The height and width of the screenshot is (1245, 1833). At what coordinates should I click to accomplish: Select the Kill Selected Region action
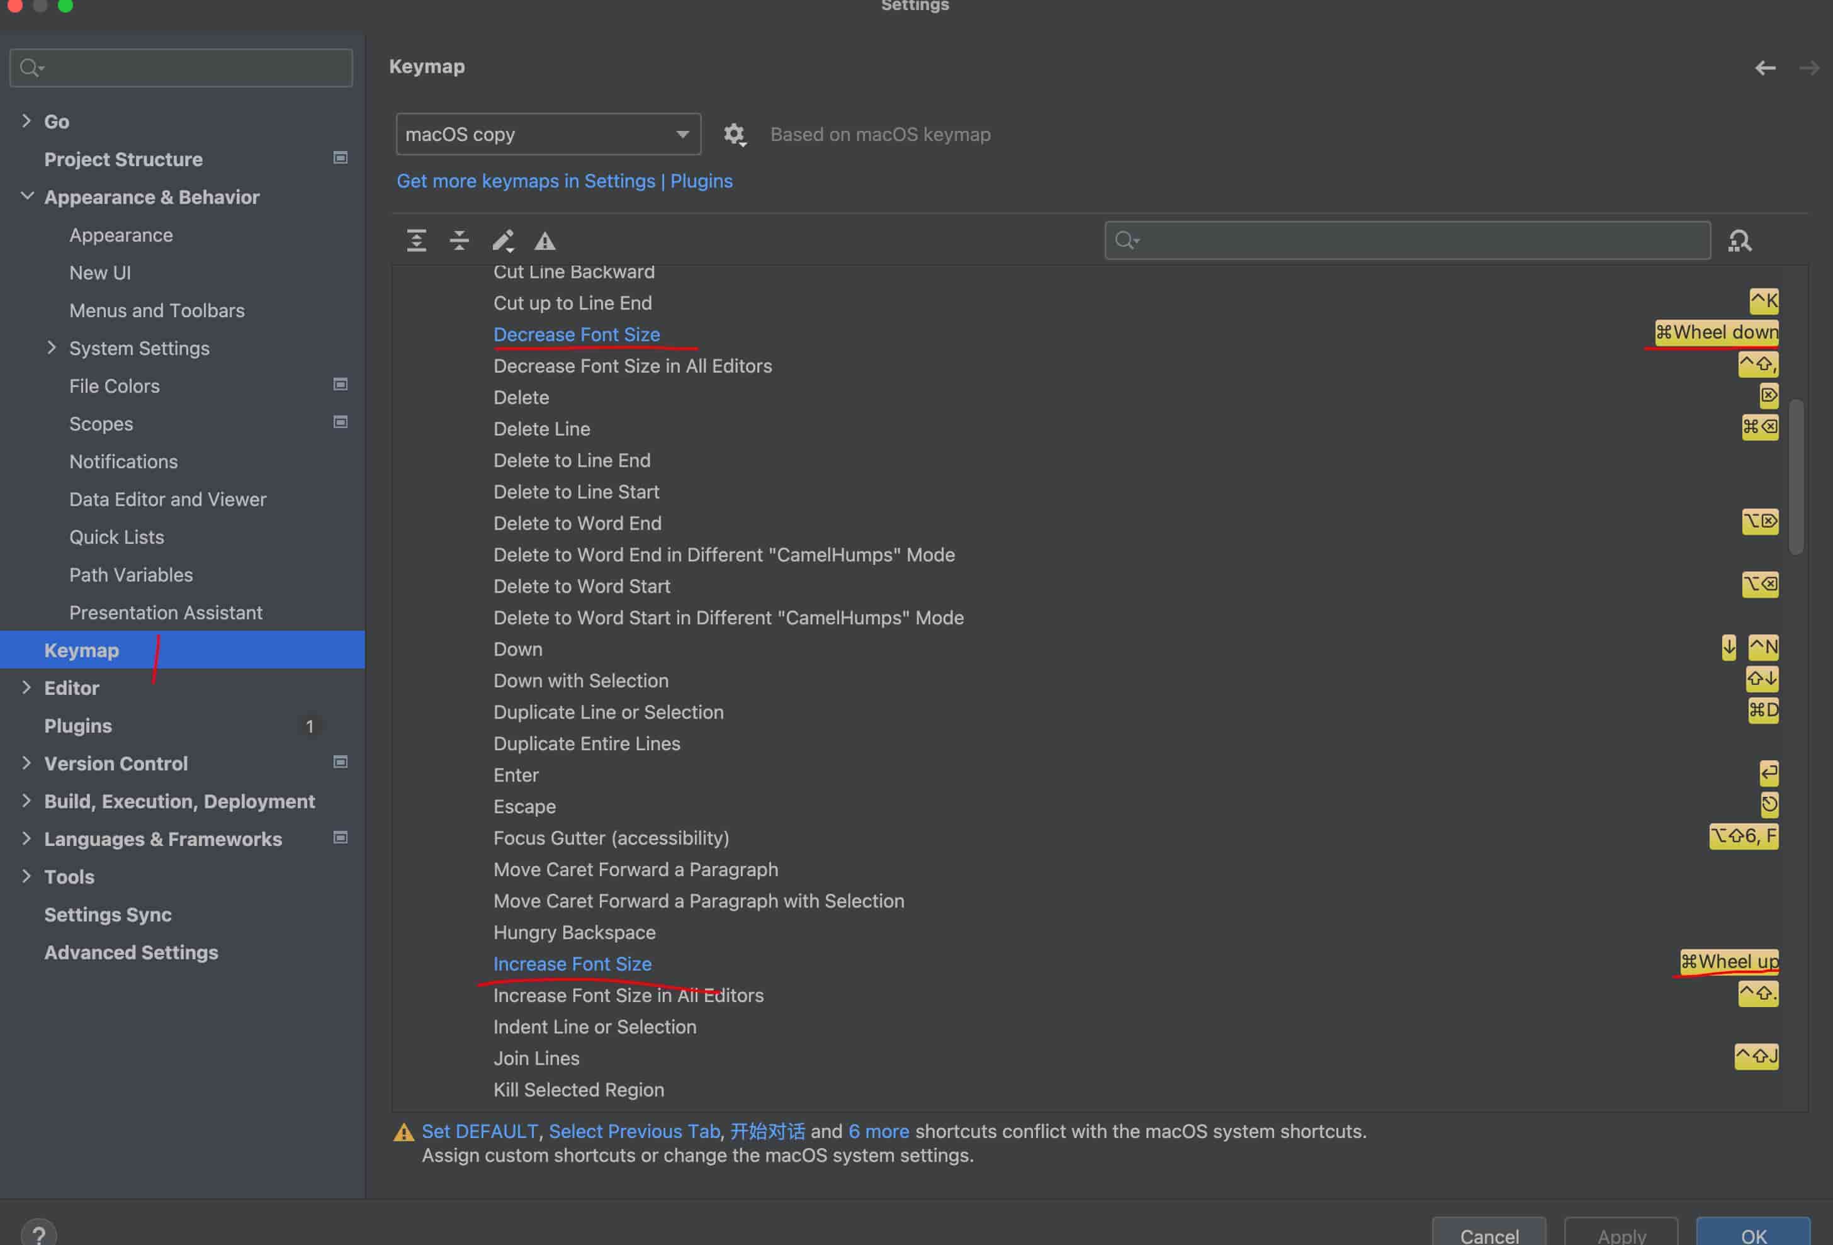coord(579,1090)
